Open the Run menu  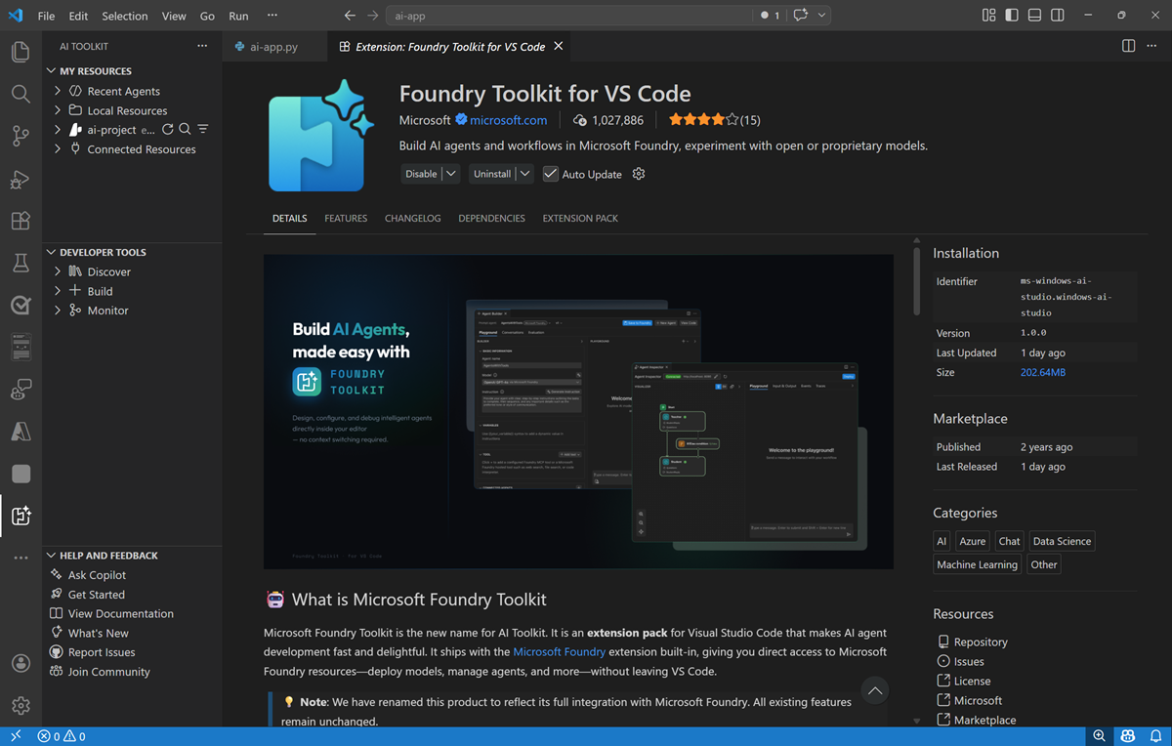pos(238,16)
